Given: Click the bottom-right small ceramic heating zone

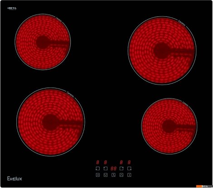Looking at the screenshot, I should [x=169, y=126].
